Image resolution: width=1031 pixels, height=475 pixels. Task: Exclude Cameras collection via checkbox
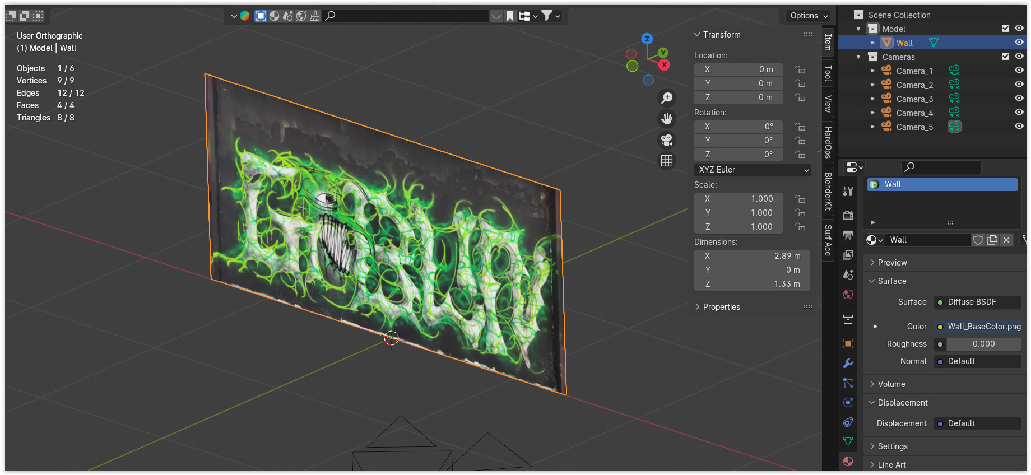pyautogui.click(x=1005, y=56)
